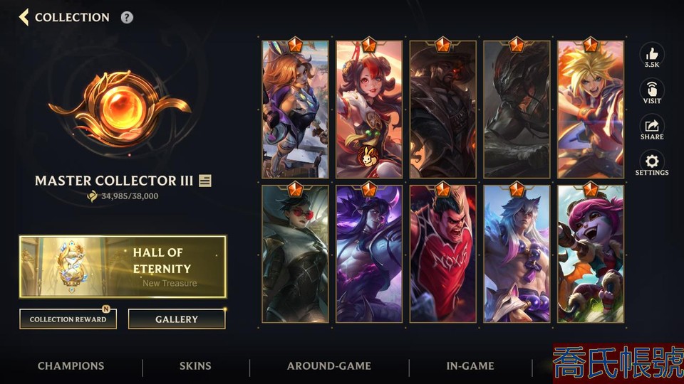684x384 pixels.
Task: Open list icon beside Master Collector III
Action: pos(205,181)
